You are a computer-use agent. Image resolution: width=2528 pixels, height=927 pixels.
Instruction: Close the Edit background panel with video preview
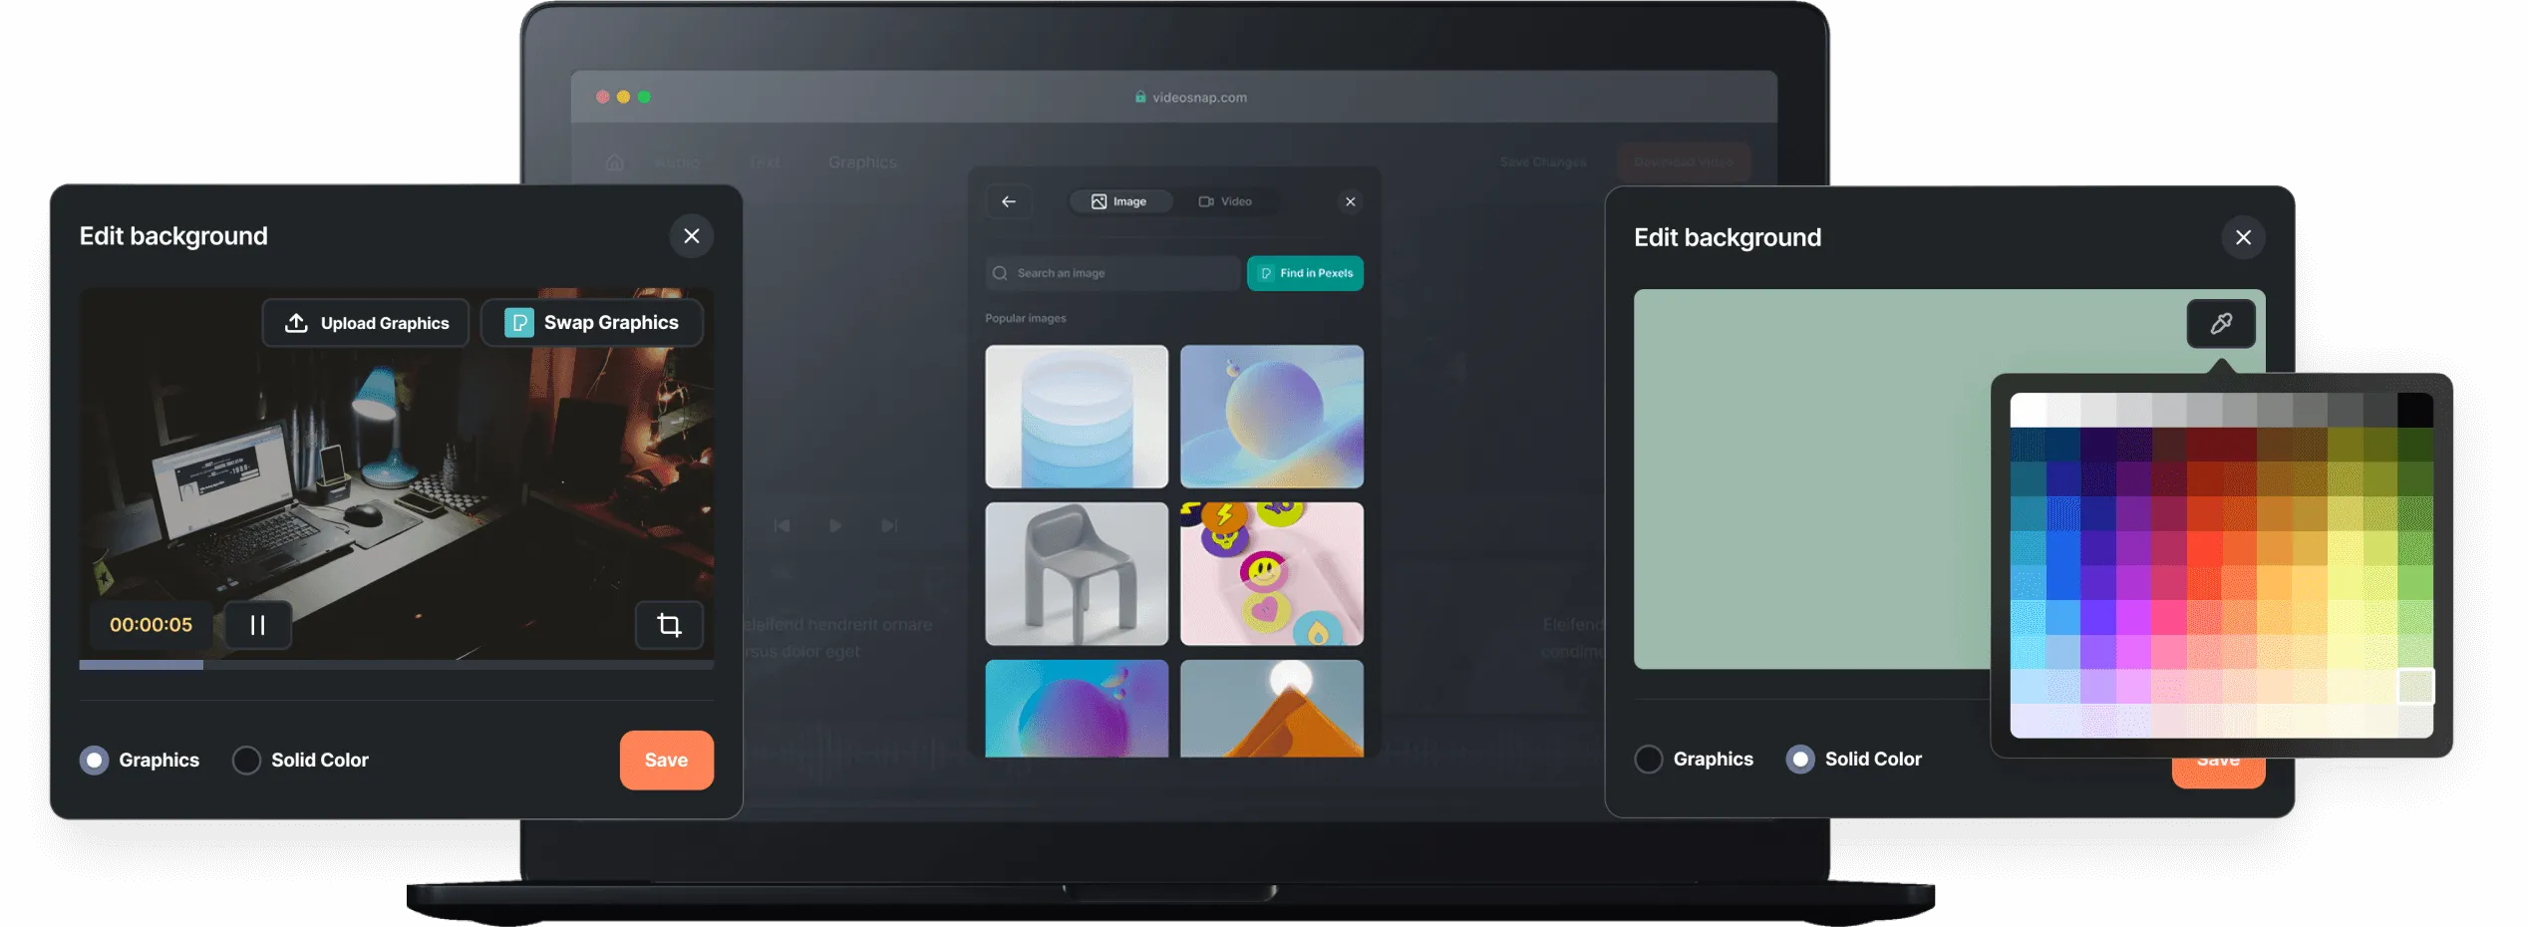point(692,236)
